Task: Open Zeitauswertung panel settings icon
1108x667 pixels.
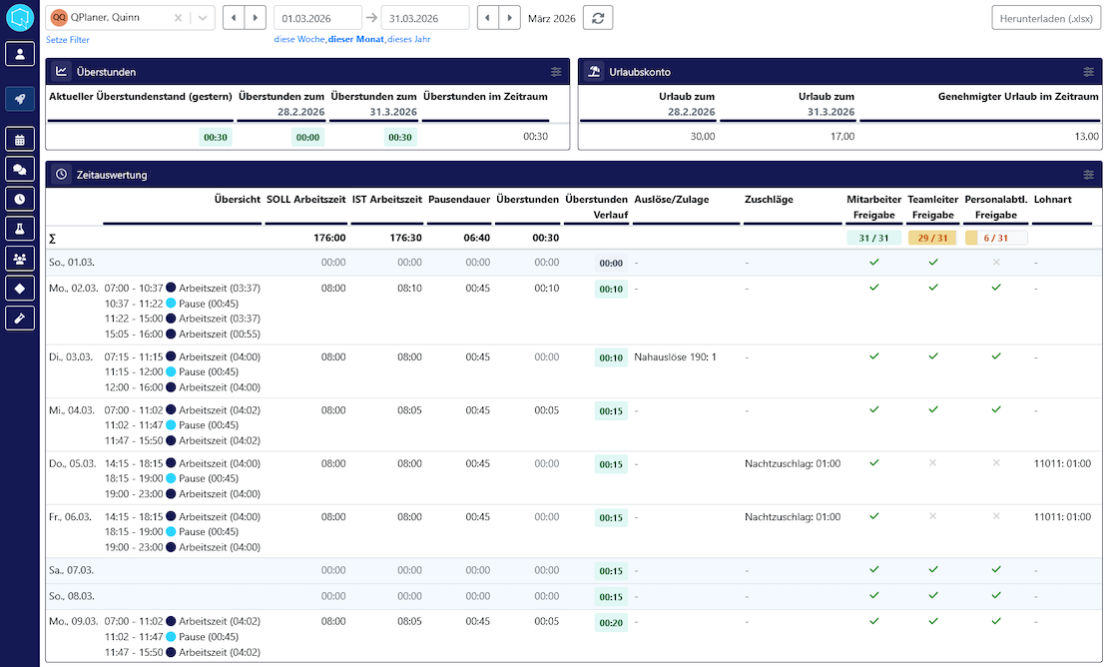Action: [1088, 175]
